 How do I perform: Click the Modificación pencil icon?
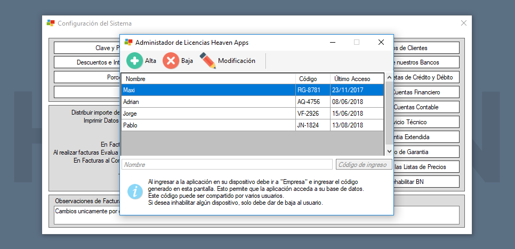click(207, 60)
